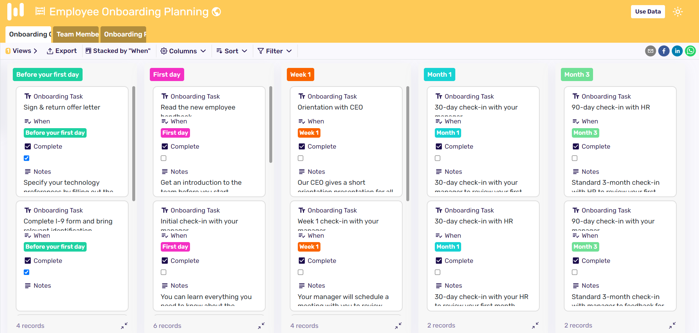This screenshot has height=333, width=699.
Task: Share via the Facebook icon
Action: [x=664, y=51]
